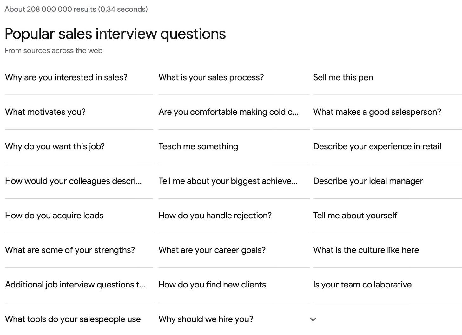Screen dimensions: 462x335
Task: Select 'Why should we hire you?' question
Action: pos(206,319)
